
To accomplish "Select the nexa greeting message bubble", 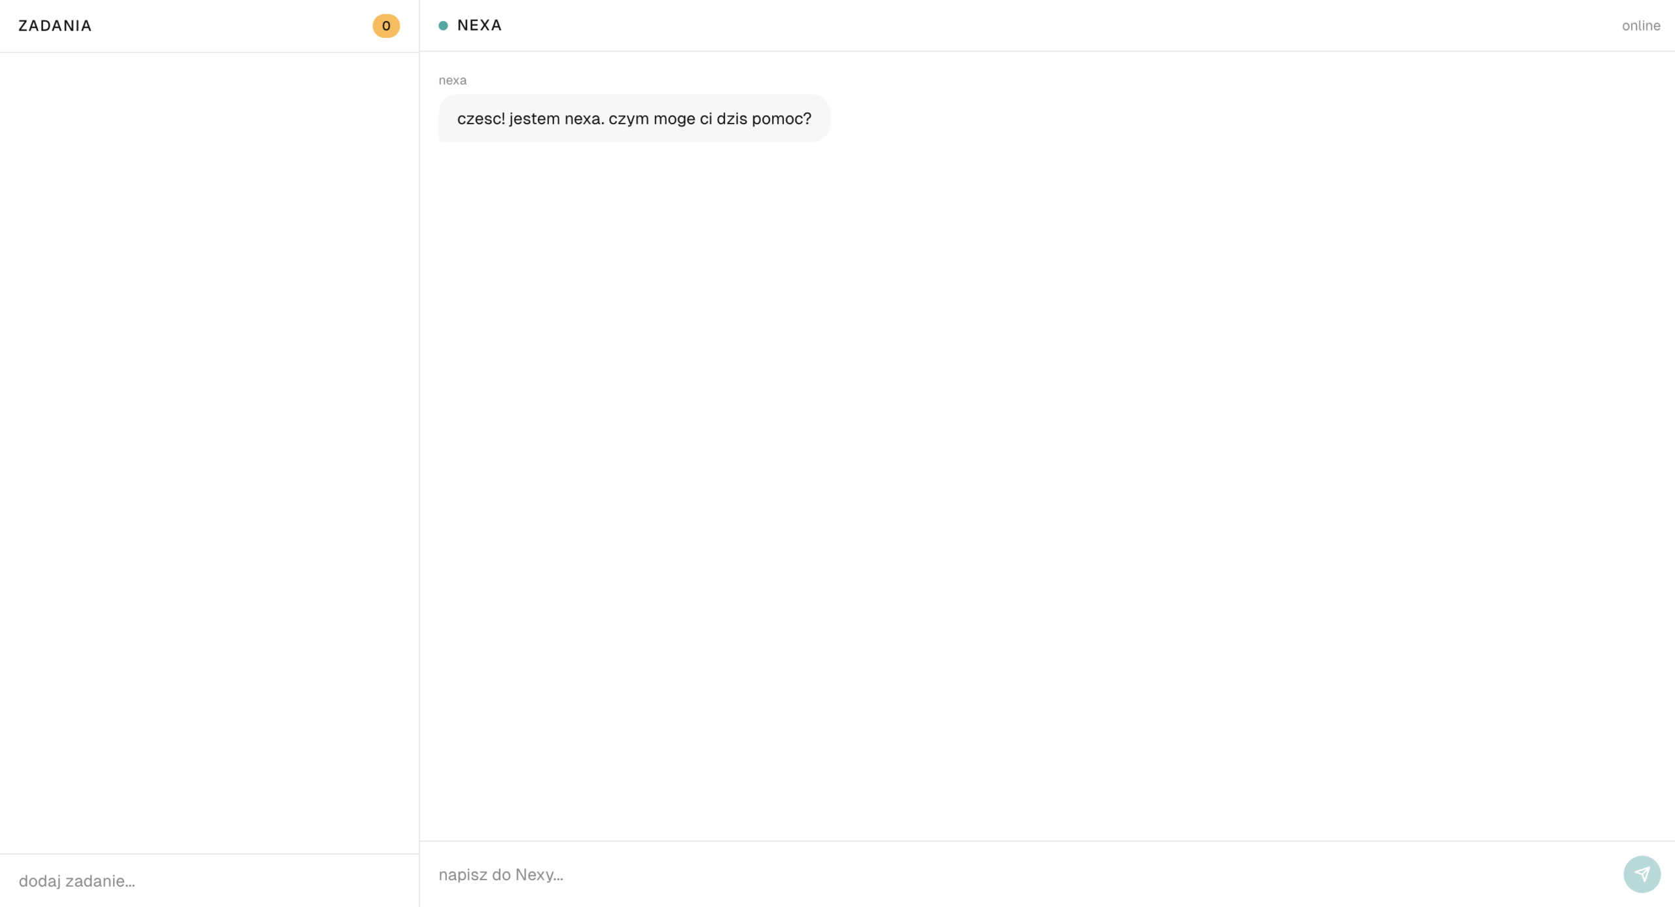I will (634, 118).
